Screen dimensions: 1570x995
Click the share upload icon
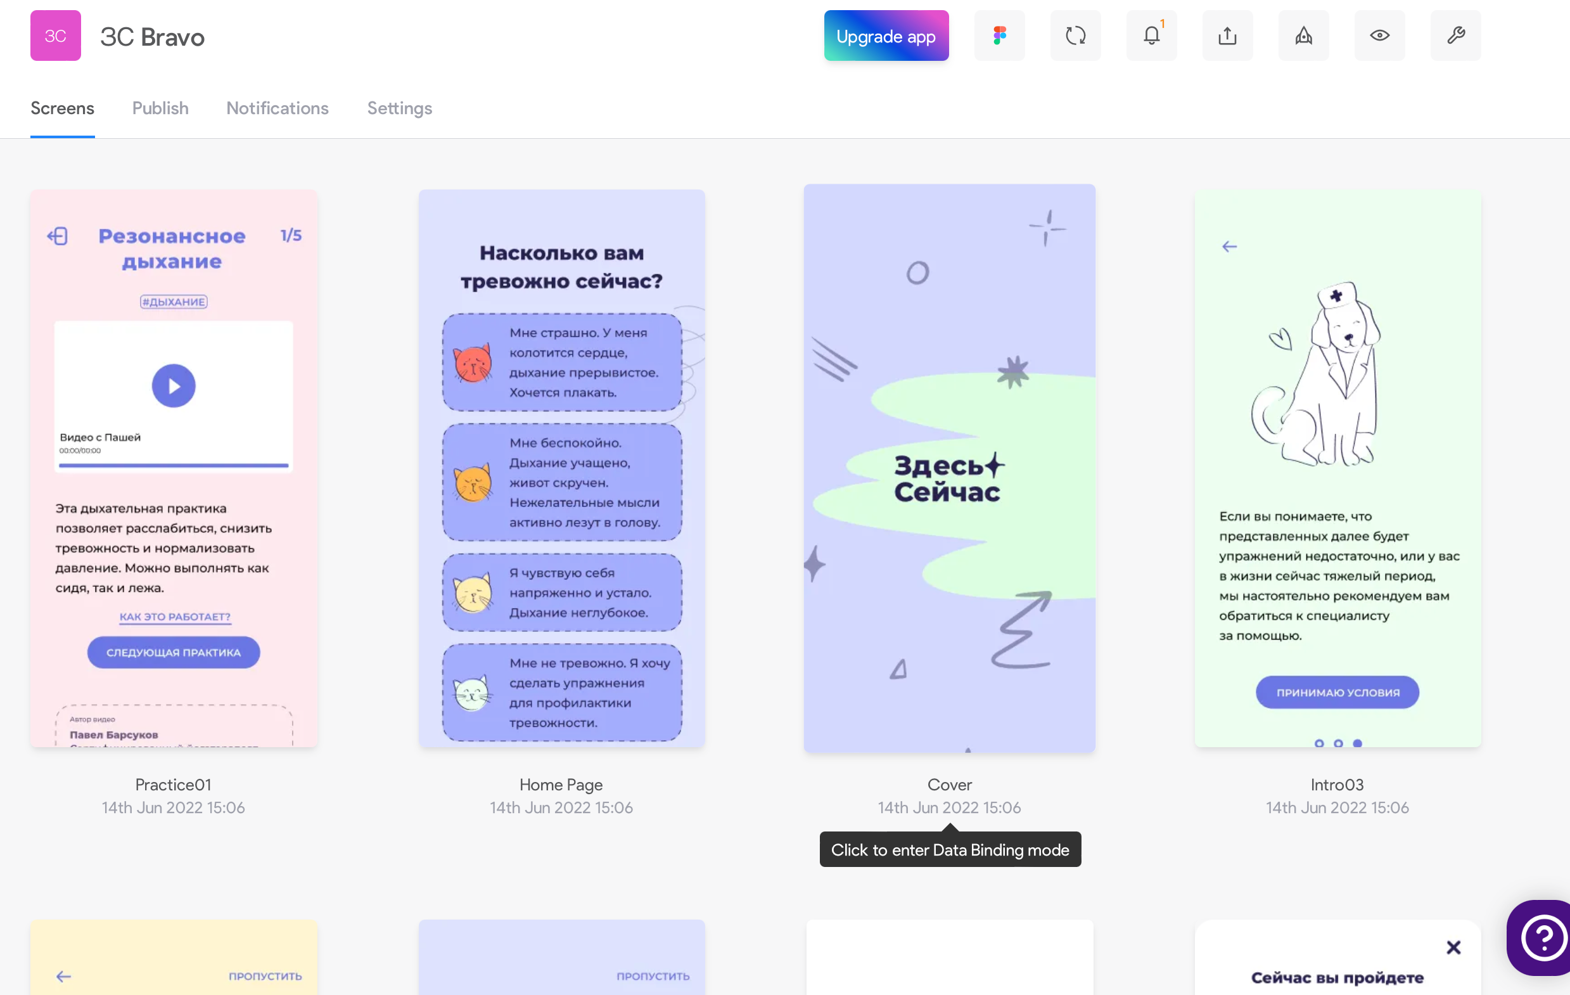1227,36
